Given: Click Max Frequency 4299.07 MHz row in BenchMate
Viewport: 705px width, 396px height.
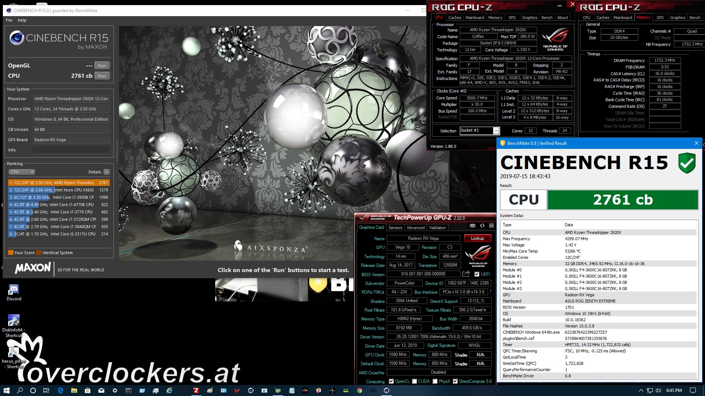Looking at the screenshot, I should tap(599, 239).
